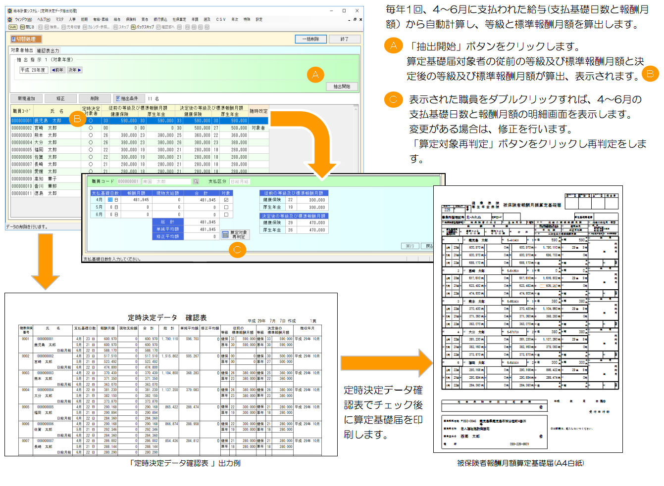Viewport: 664px width, 486px height.
Task: Click the magnifier search icon beside employee name
Action: click(196, 181)
